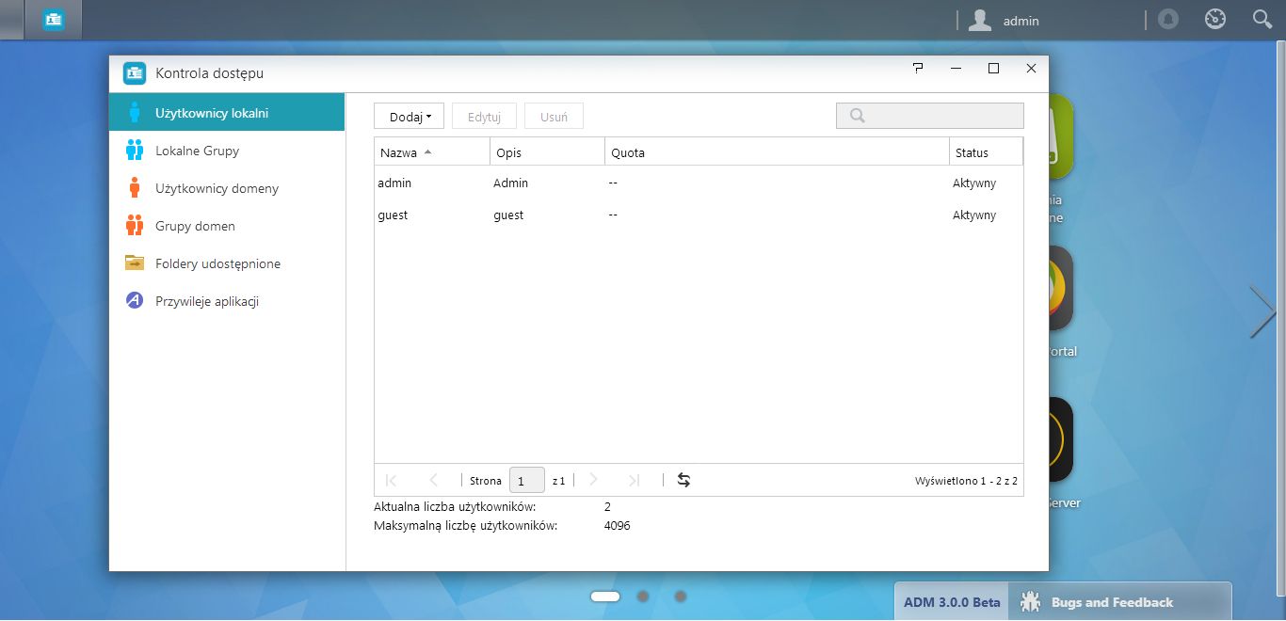Click Aktywny status in guest row
This screenshot has width=1286, height=621.
(x=974, y=215)
